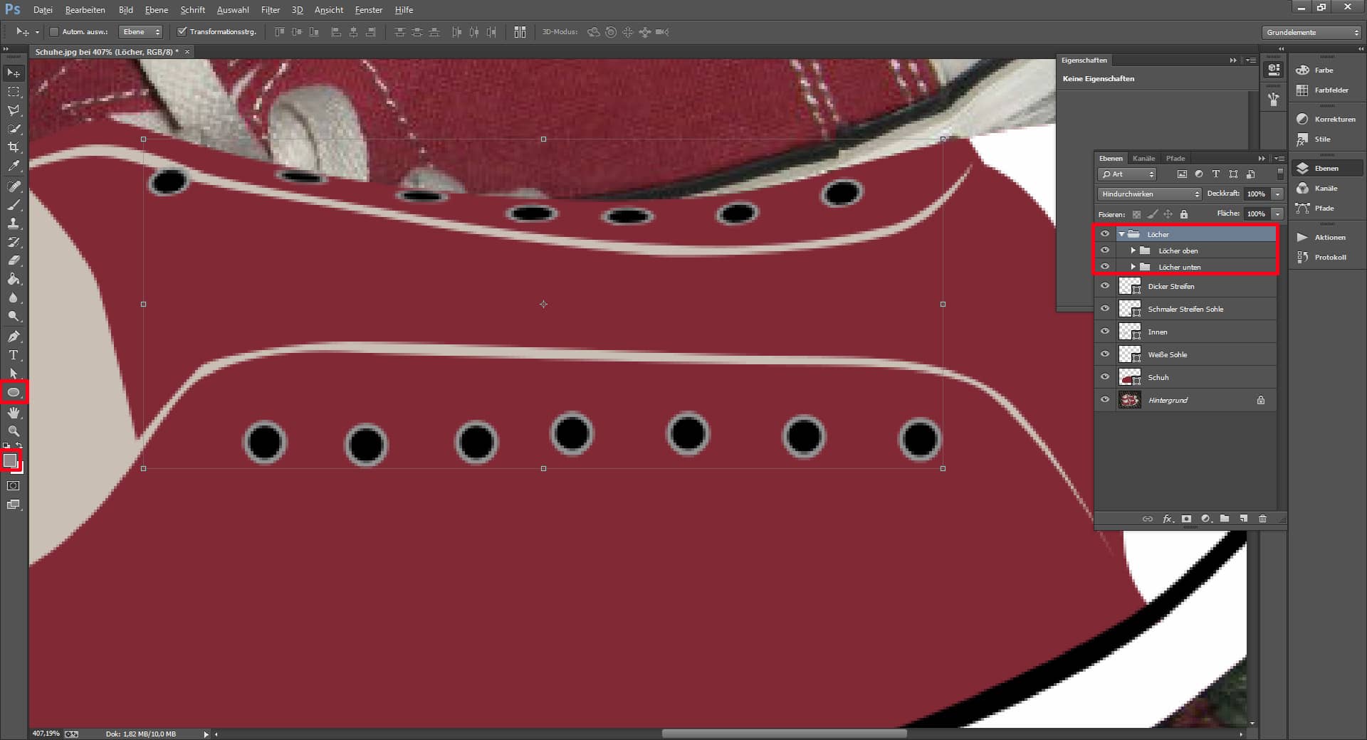This screenshot has height=740, width=1367.
Task: Select the Crop tool in toolbar
Action: coord(14,147)
